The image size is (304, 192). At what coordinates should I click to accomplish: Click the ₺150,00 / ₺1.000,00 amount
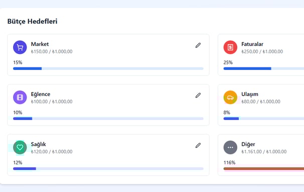tap(52, 51)
